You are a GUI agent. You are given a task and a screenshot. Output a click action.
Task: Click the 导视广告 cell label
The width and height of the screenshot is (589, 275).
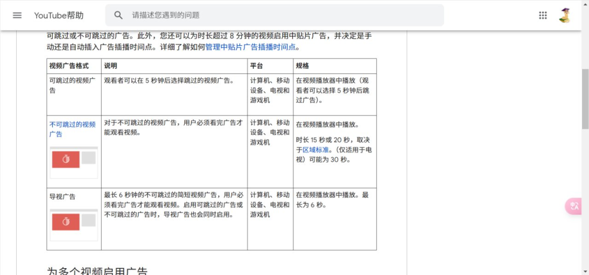(62, 196)
